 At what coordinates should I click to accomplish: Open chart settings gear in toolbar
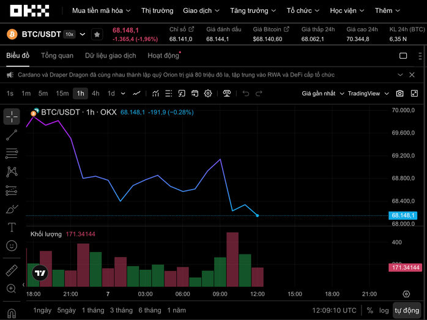(208, 94)
